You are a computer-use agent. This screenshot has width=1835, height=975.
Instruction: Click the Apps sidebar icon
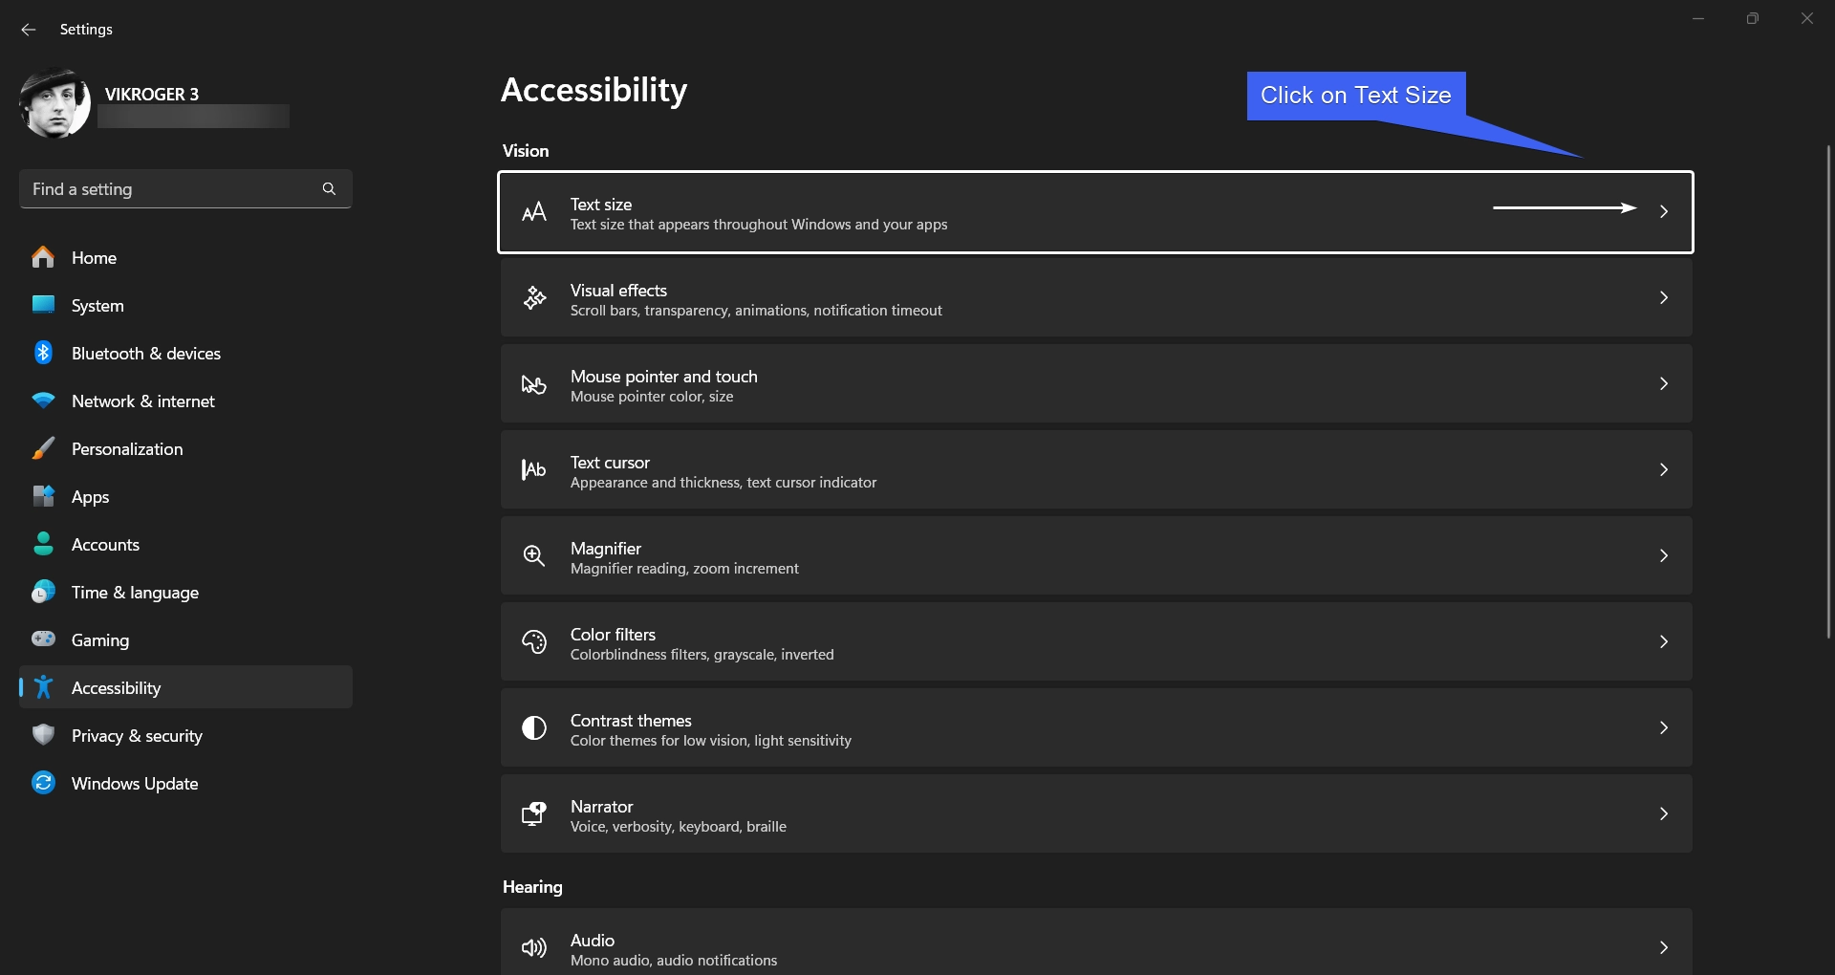pos(43,496)
